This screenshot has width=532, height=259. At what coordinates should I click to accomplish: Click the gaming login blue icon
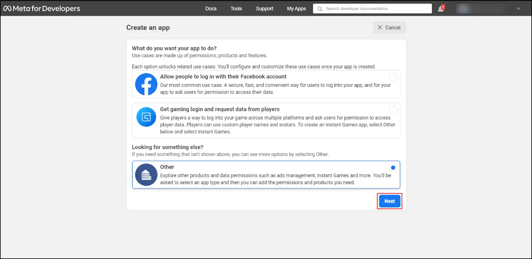pos(146,117)
